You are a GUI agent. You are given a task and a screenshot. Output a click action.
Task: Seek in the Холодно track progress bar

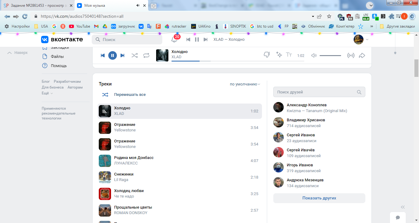pos(238,61)
